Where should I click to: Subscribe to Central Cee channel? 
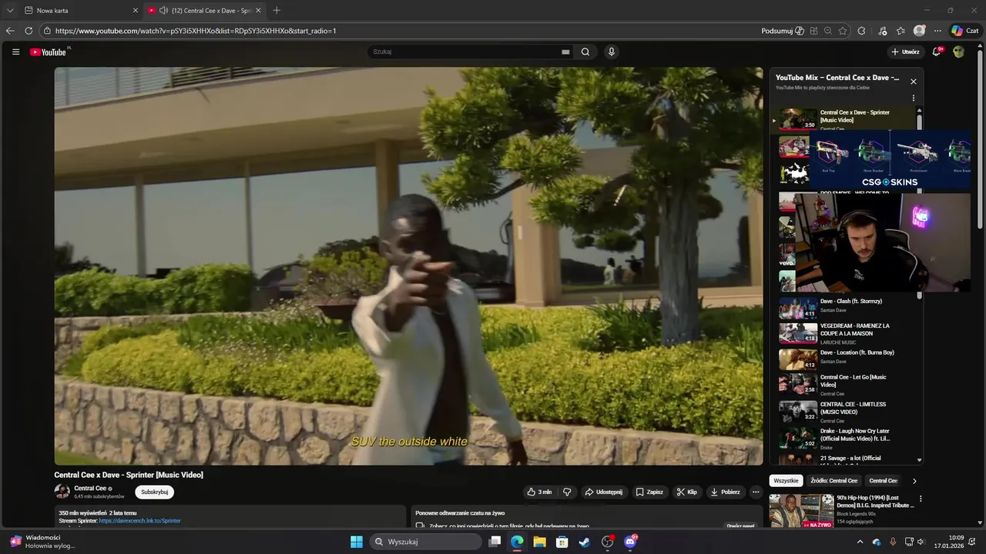coord(154,492)
